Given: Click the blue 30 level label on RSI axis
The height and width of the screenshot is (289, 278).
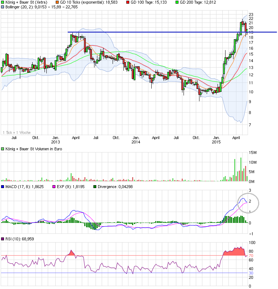Looking at the screenshot, I should coord(250,273).
